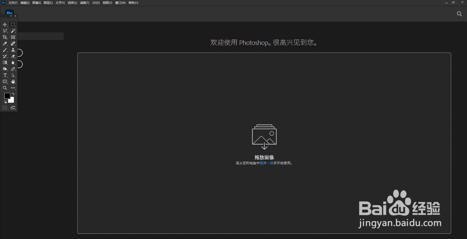Open the 图层(L) menu
The height and width of the screenshot is (239, 467).
pyautogui.click(x=48, y=3)
